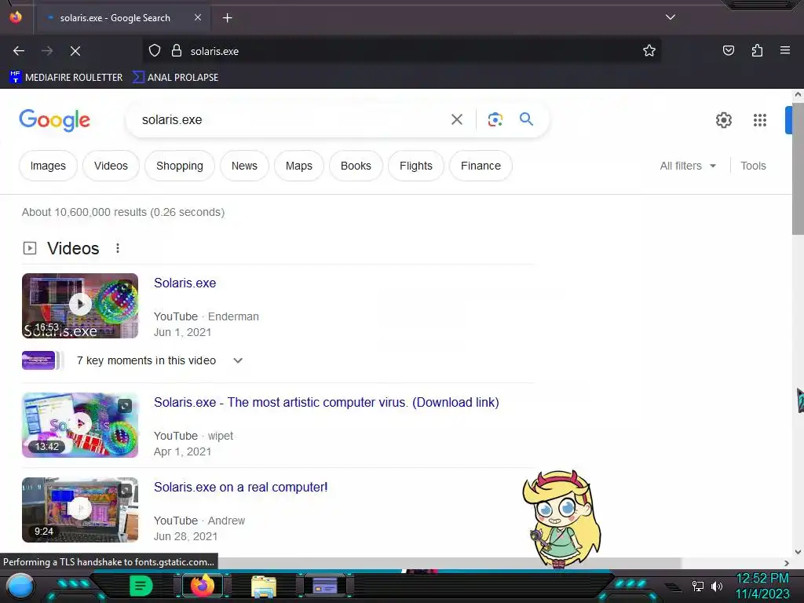Image resolution: width=804 pixels, height=603 pixels.
Task: Open the clock showing 12:52 PM
Action: (762, 586)
